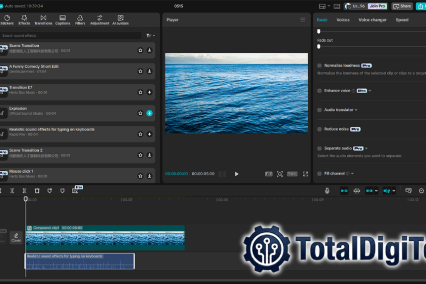Click the free auto-captions icon in timeline toolbar
426x284 pixels.
point(75,191)
